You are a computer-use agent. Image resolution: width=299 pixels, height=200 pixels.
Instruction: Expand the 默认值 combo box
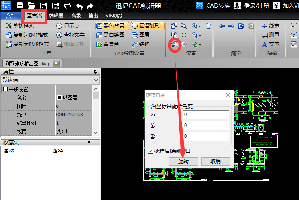[51, 80]
